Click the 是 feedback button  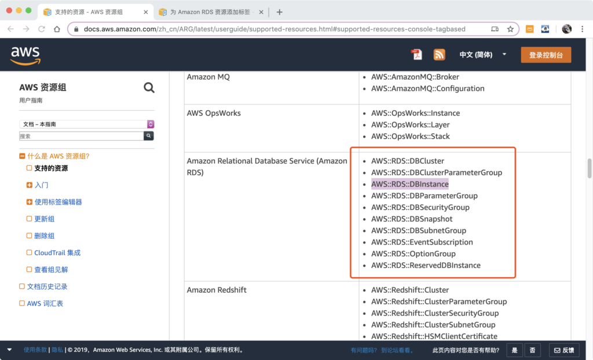[514, 350]
